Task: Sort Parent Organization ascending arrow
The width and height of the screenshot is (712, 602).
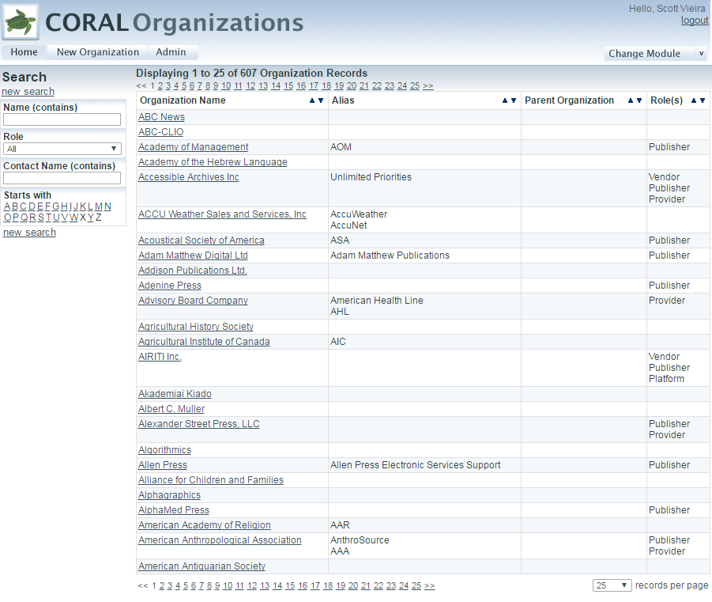Action: tap(631, 100)
